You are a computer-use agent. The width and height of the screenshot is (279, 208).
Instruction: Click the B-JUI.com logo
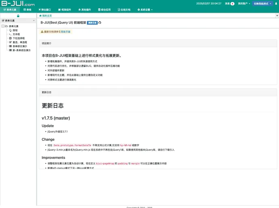(18, 4)
